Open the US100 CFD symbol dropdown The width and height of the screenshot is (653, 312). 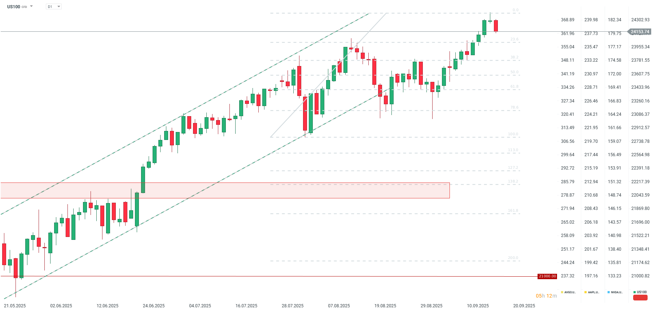pos(31,6)
